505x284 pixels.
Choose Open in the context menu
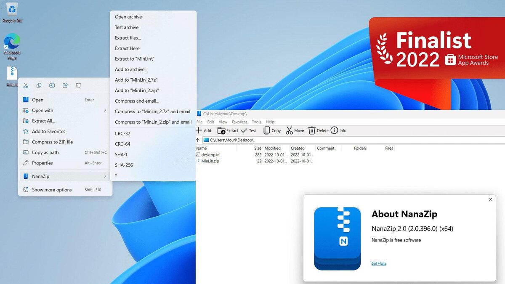65,100
